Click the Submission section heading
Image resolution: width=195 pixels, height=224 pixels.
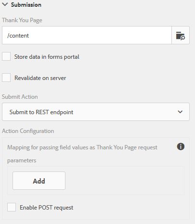click(26, 5)
